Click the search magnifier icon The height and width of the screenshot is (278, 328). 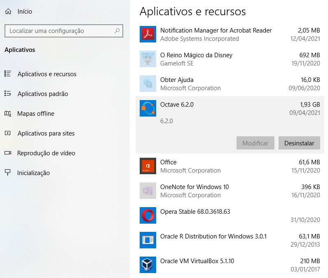(x=117, y=31)
